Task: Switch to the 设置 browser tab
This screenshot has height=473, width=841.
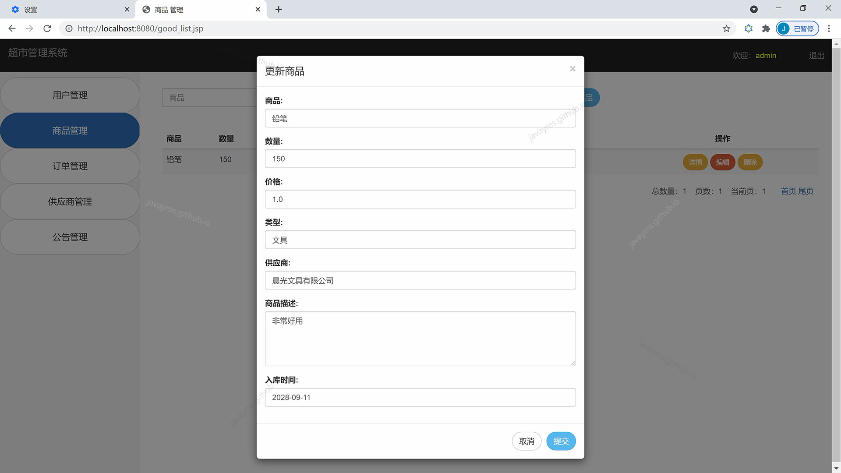Action: [66, 9]
